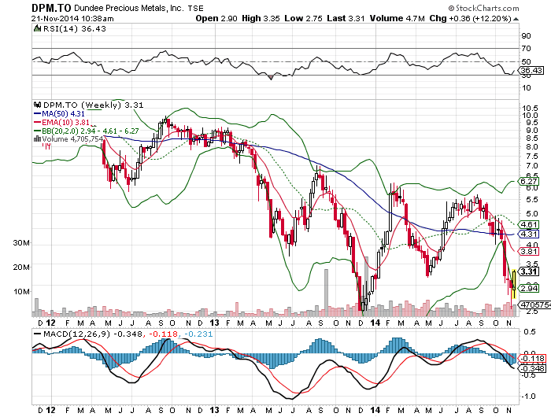Click the 4705754 volume tag on right axis

pos(535,304)
